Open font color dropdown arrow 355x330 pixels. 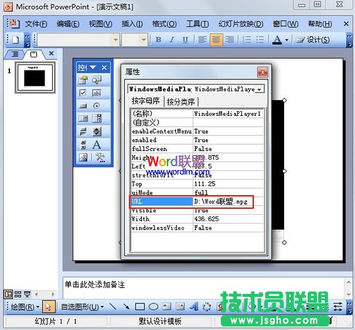point(286,40)
